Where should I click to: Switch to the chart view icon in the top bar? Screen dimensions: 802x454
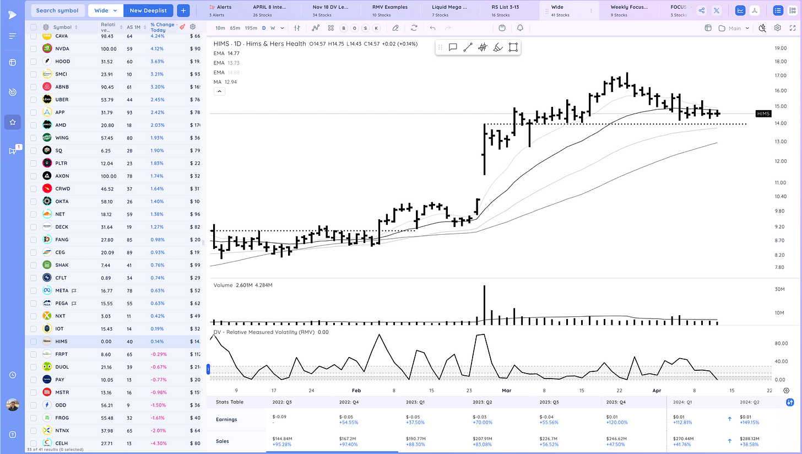point(740,10)
